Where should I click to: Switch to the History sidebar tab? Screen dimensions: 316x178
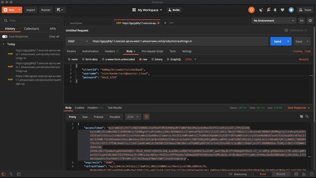tap(10, 29)
